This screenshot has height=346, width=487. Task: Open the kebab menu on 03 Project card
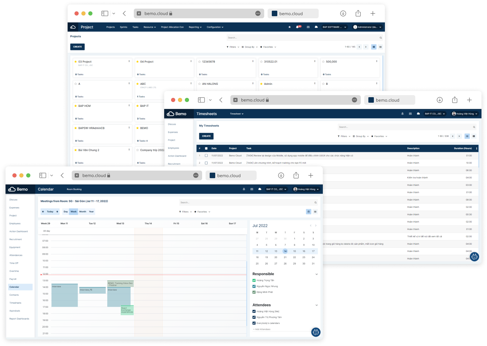pos(129,61)
